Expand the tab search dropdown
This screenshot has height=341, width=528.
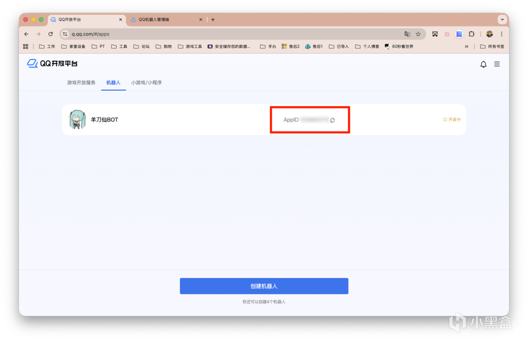[502, 19]
